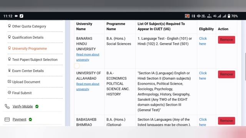Click green check next to Verify Mobile
This screenshot has height=138, width=246.
37,107
